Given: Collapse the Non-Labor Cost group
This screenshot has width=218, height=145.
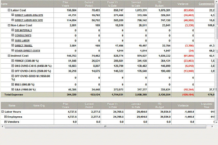Looking at the screenshot, I should click(x=9, y=25).
